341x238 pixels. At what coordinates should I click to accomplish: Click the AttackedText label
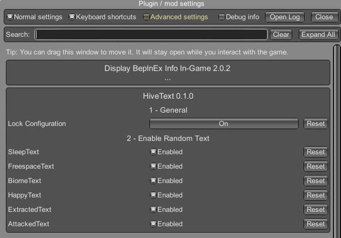coord(28,224)
